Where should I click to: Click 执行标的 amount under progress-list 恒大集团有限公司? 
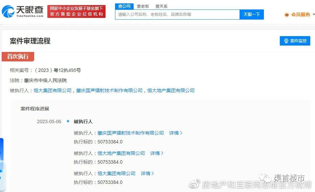point(110,182)
